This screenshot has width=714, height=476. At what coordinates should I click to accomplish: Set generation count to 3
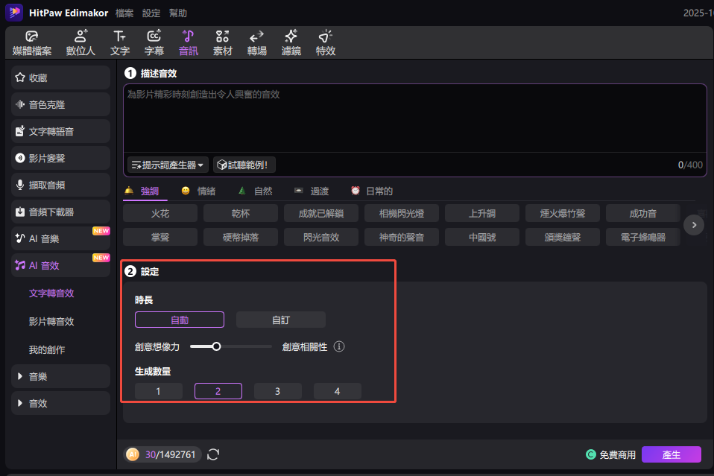pyautogui.click(x=277, y=391)
